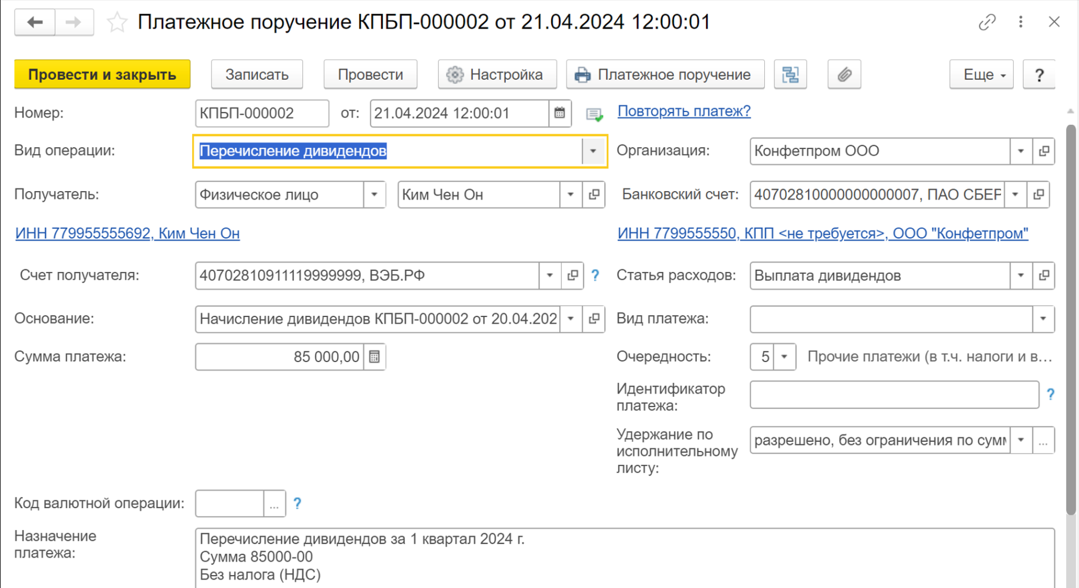The image size is (1079, 588).
Task: Click the 'Идентификатор платежа' input field
Action: [x=894, y=395]
